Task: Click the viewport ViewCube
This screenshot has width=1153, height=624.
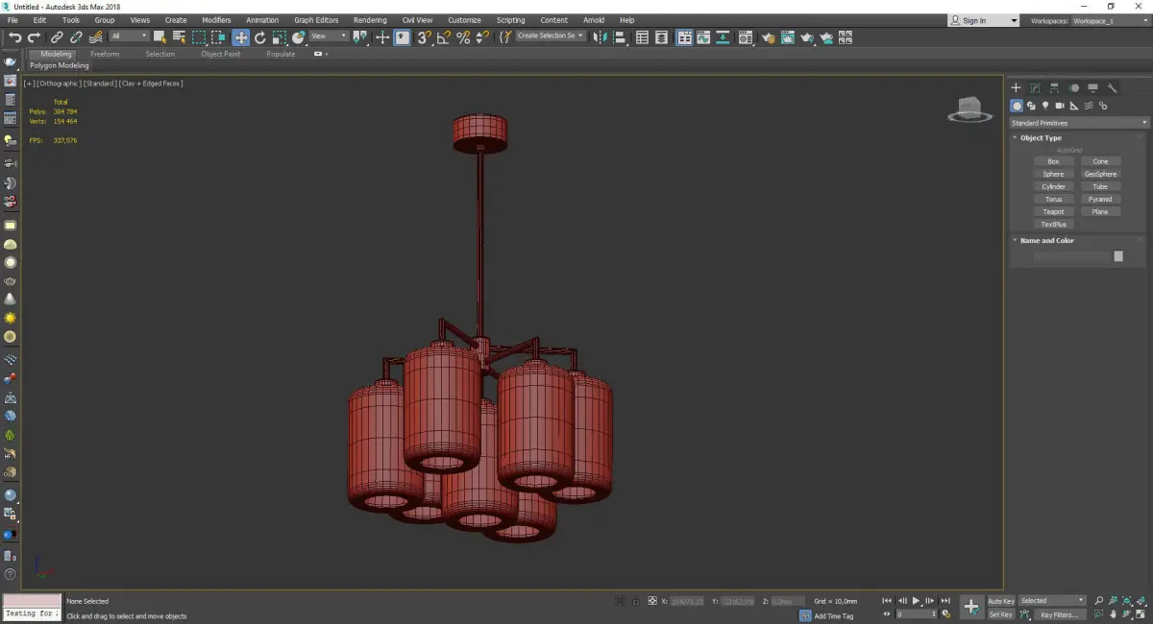Action: click(x=969, y=110)
